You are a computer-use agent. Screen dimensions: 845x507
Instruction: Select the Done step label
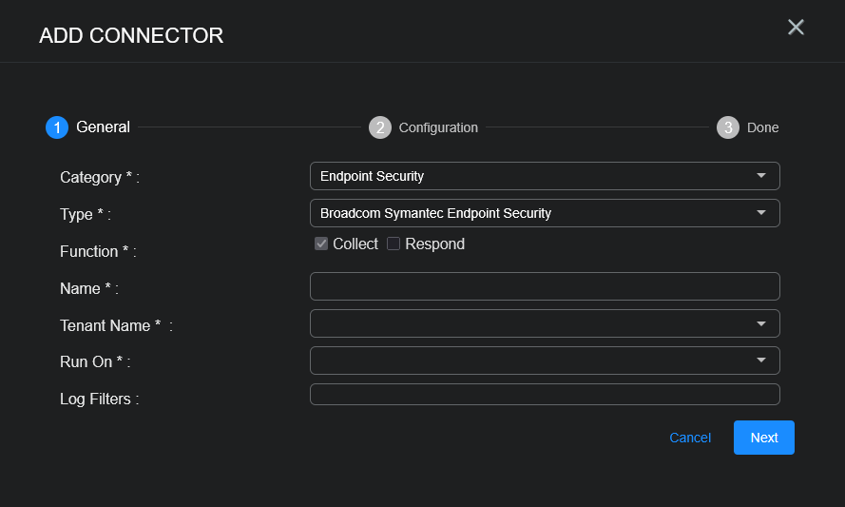click(x=762, y=127)
